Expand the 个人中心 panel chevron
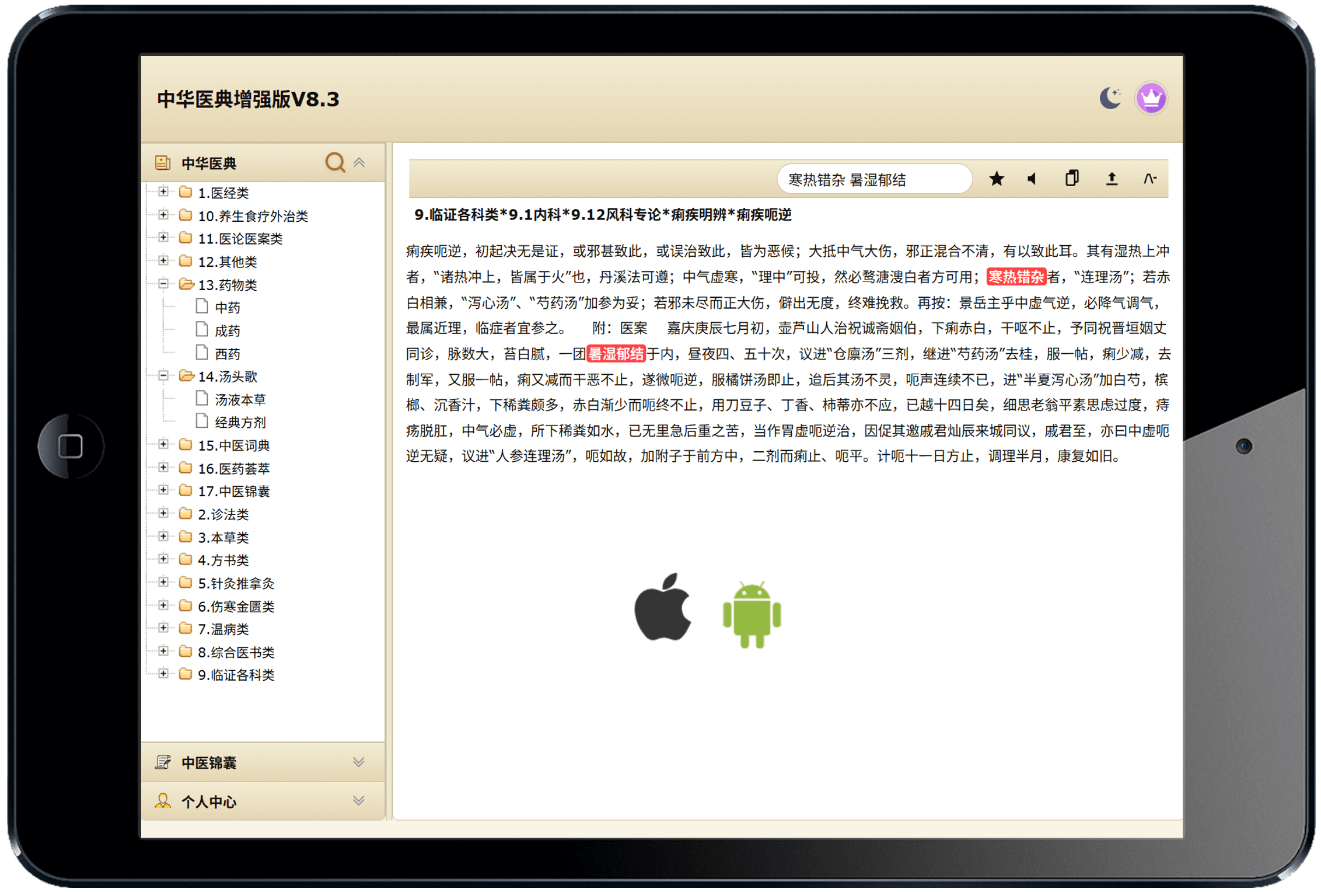 (359, 801)
